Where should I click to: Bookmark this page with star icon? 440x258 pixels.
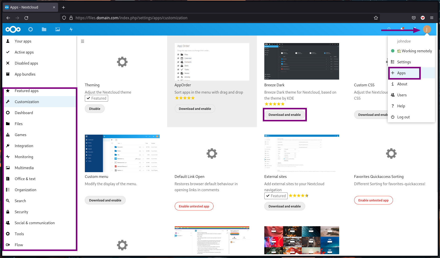376,18
